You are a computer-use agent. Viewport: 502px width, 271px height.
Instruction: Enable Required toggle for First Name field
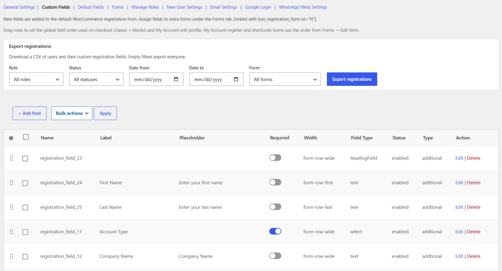276,182
